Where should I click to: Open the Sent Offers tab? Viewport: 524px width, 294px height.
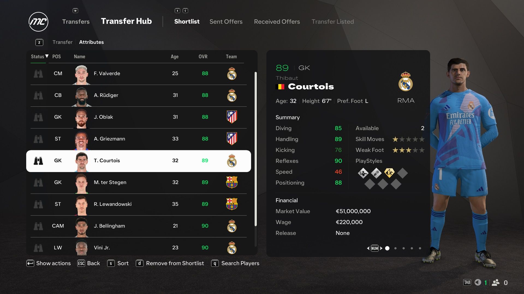point(226,21)
